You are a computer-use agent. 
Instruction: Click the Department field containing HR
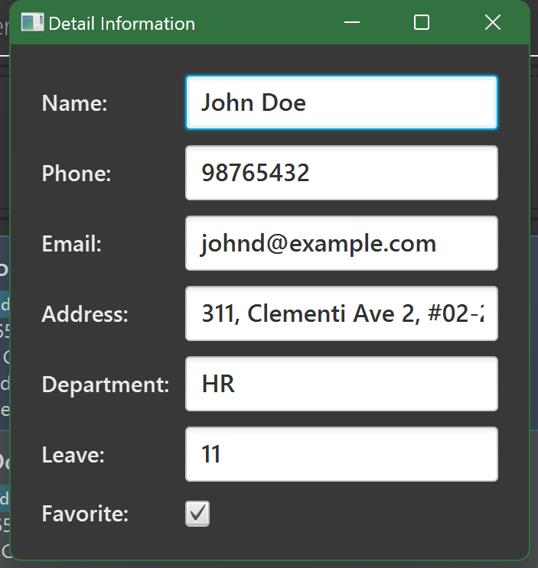click(x=341, y=384)
